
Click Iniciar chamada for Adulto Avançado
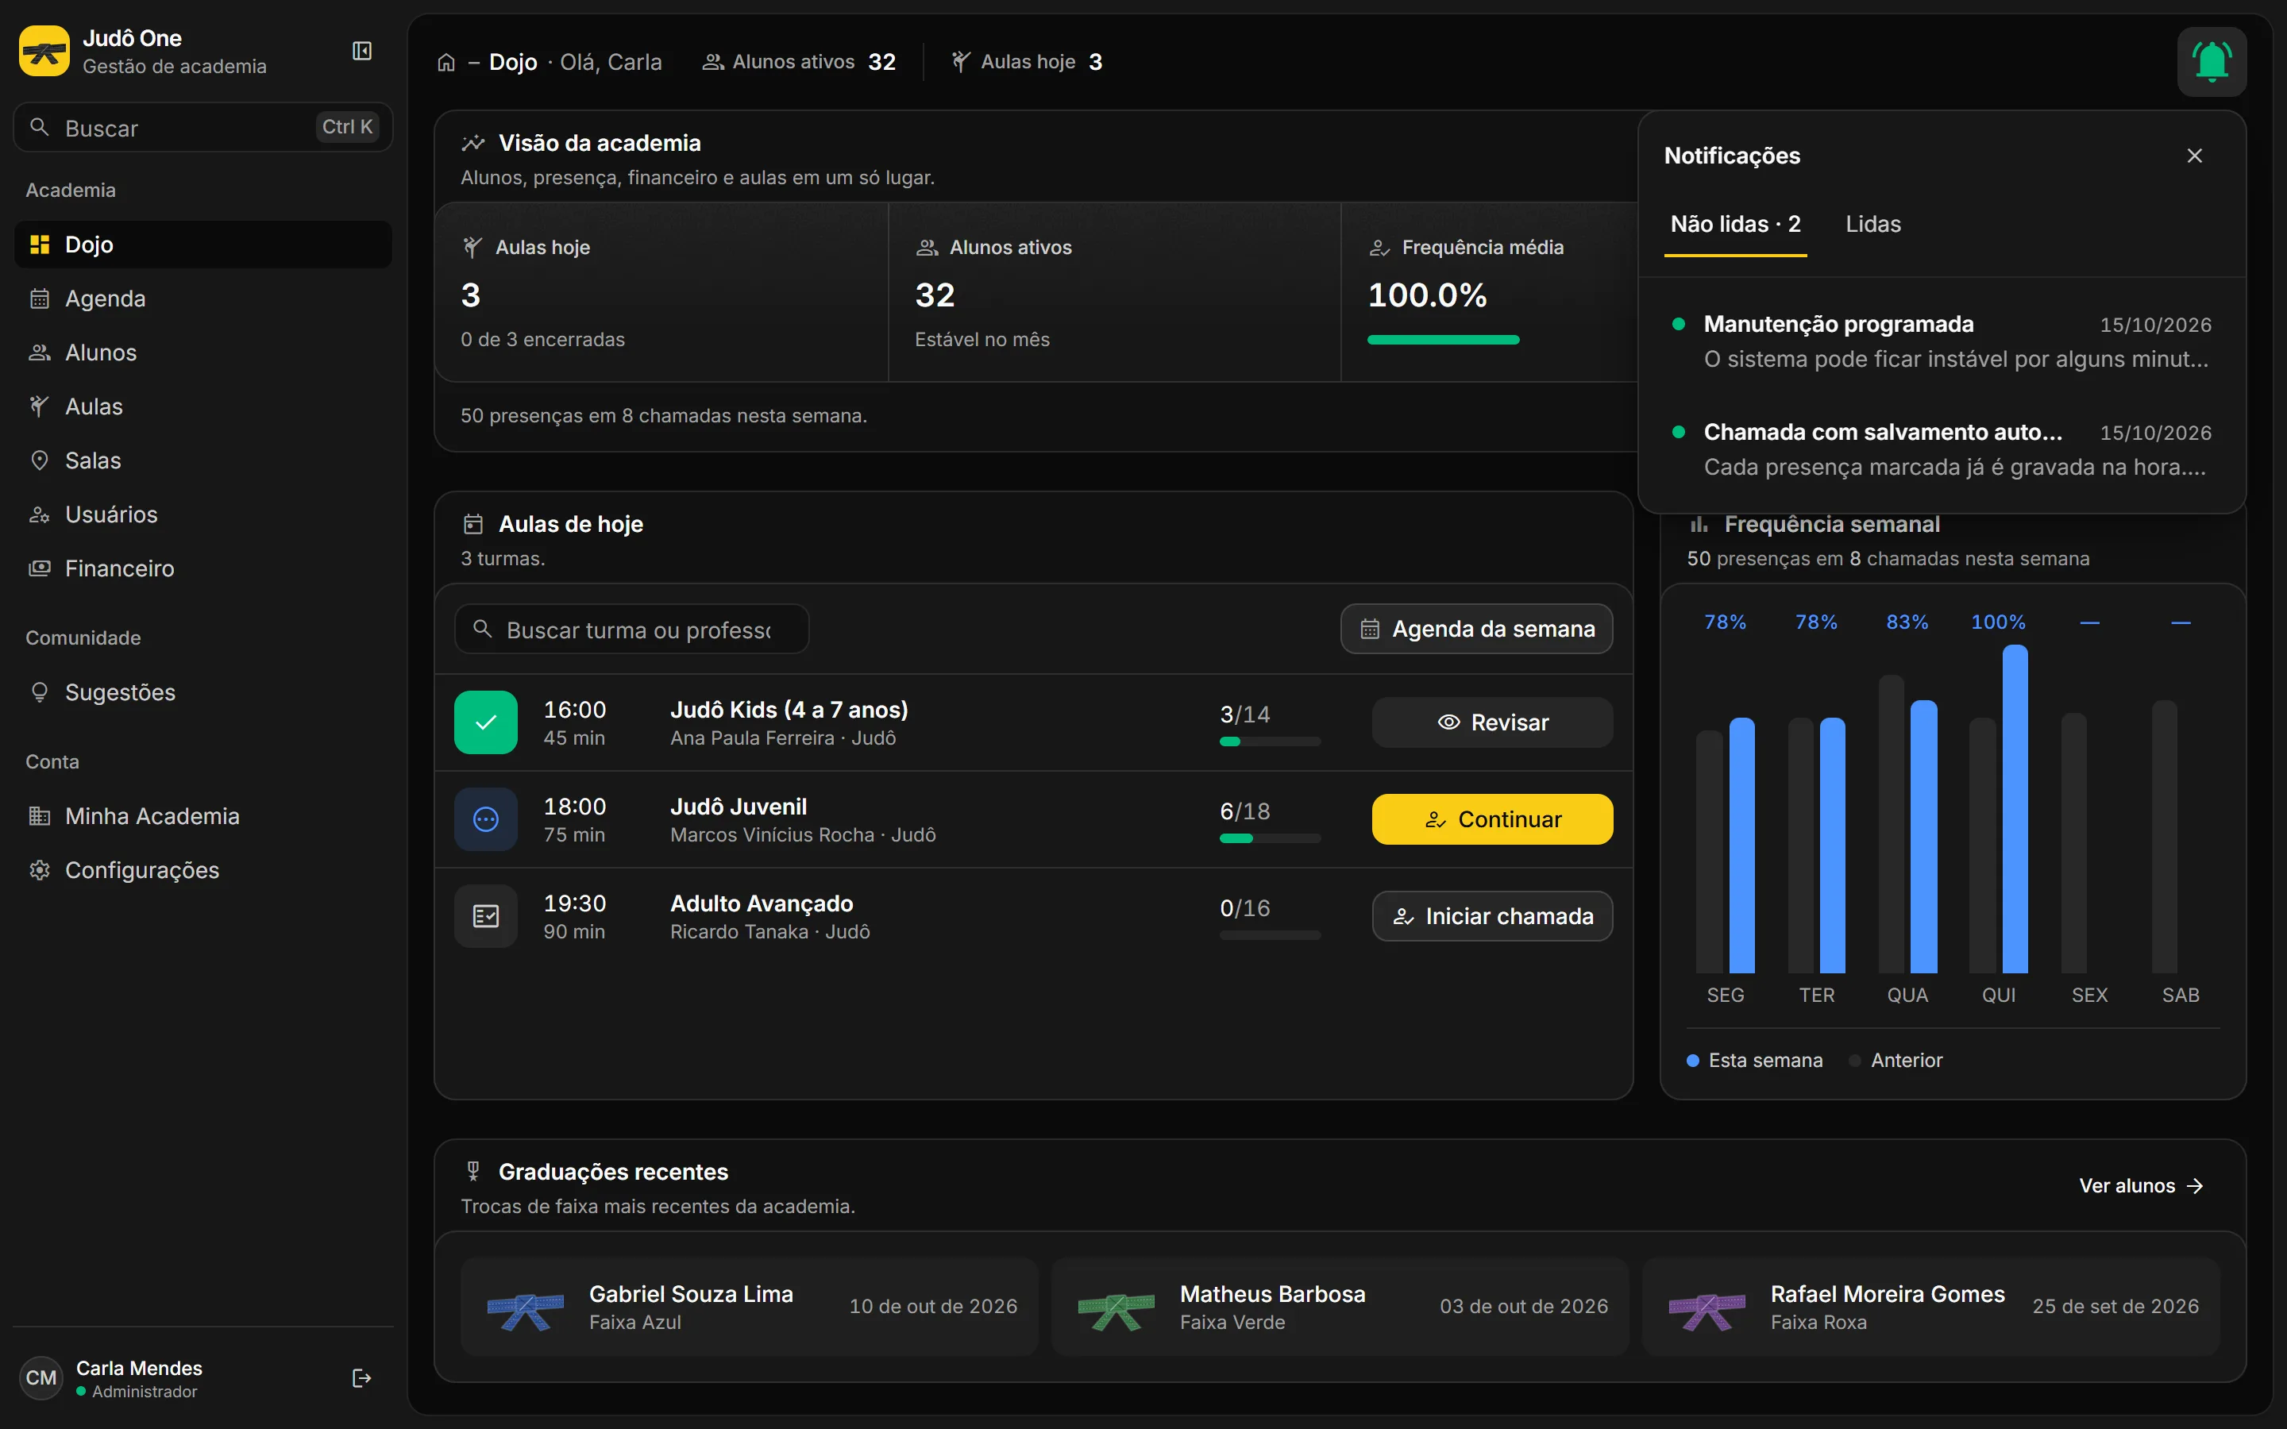pyautogui.click(x=1492, y=917)
